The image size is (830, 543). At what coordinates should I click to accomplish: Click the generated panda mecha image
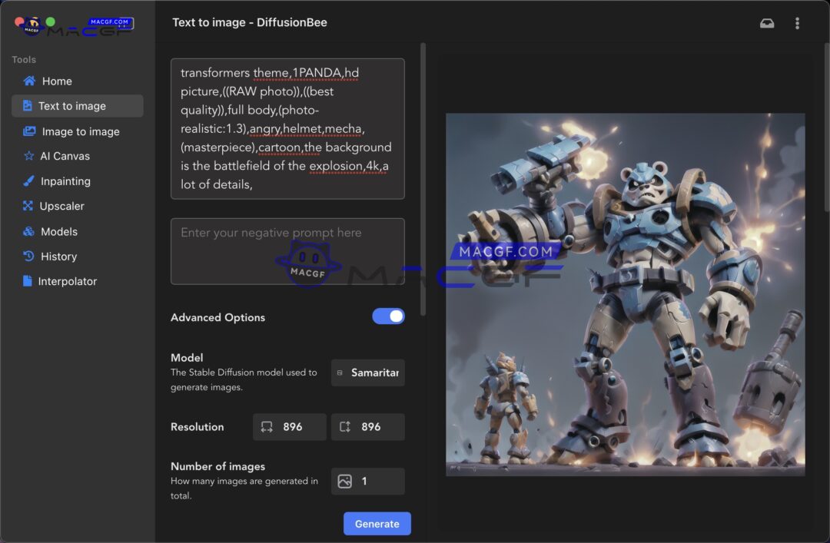[626, 293]
